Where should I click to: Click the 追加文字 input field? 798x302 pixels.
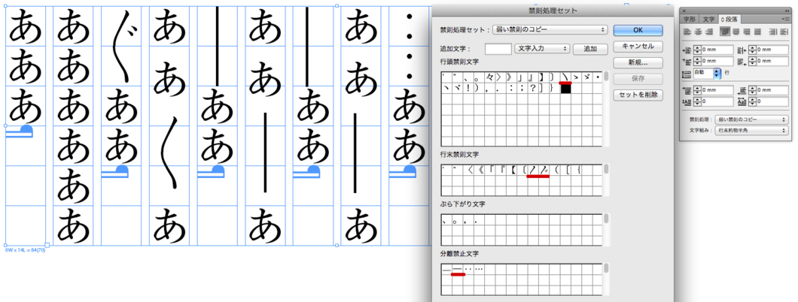coord(498,49)
